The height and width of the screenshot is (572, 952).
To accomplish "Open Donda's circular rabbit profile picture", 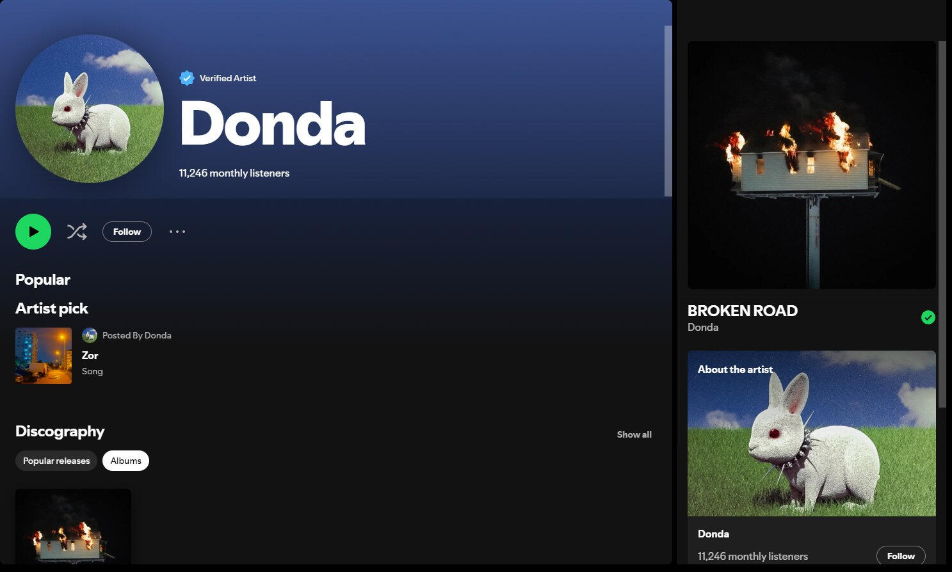I will (90, 109).
